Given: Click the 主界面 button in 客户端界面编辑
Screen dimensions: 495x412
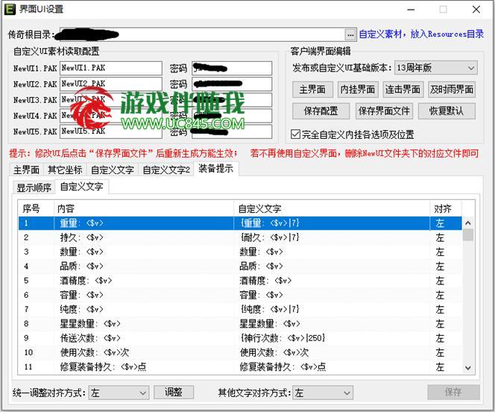Looking at the screenshot, I should point(312,90).
